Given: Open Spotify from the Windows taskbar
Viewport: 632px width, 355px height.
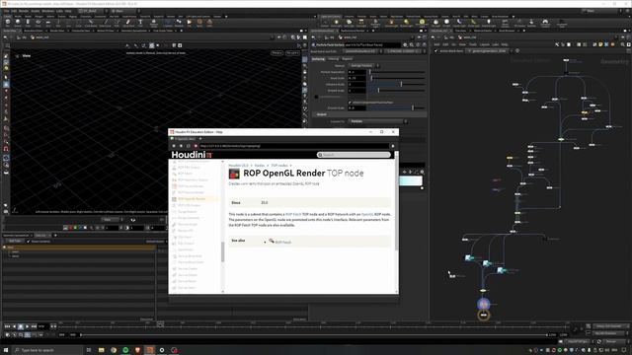Looking at the screenshot, I should (125, 350).
